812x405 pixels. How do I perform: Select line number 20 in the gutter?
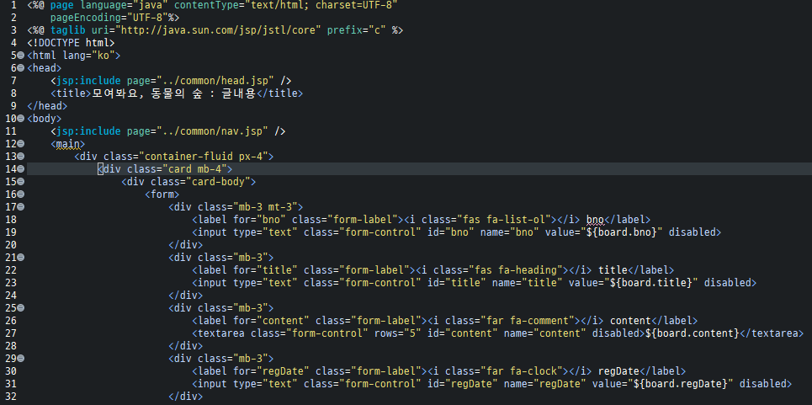pyautogui.click(x=11, y=245)
